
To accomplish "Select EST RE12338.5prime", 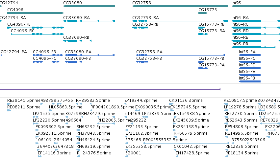I will click(242, 147).
